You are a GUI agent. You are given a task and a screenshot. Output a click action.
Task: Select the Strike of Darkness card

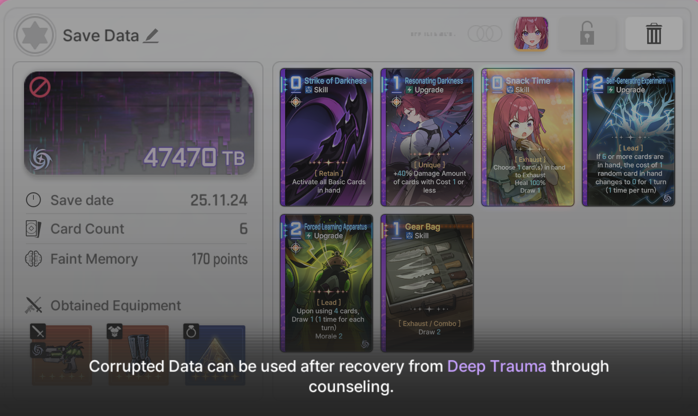pyautogui.click(x=326, y=137)
